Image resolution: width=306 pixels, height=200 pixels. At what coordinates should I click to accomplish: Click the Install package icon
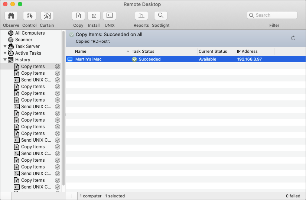[94, 16]
